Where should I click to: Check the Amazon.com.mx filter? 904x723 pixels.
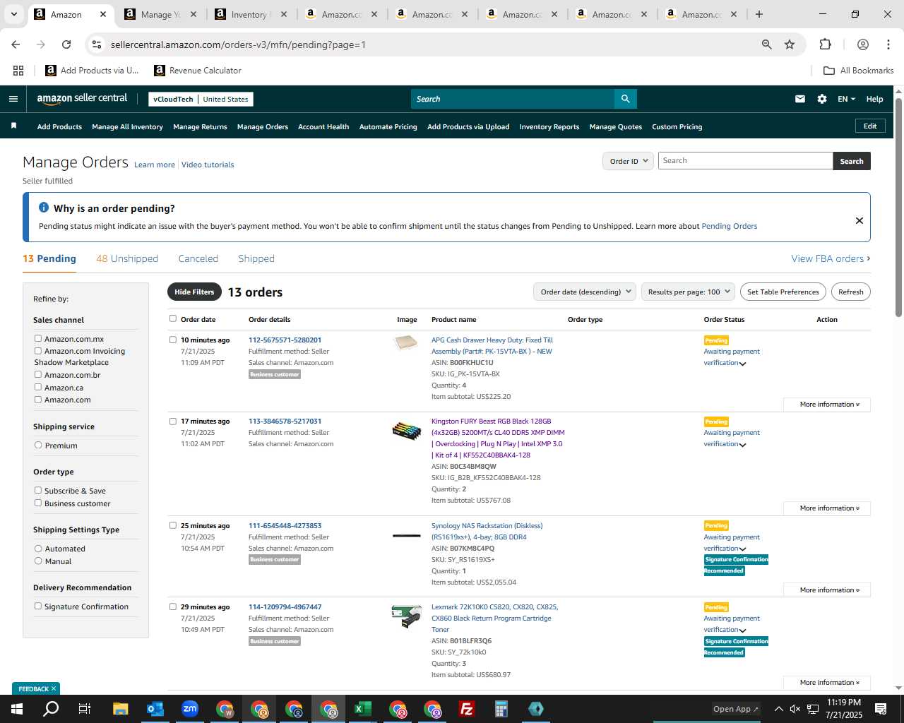tap(38, 339)
